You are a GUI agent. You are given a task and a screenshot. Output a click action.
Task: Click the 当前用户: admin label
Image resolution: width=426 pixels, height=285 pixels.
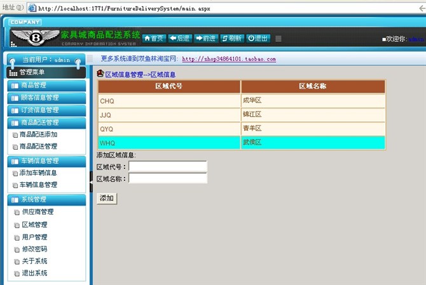point(46,60)
